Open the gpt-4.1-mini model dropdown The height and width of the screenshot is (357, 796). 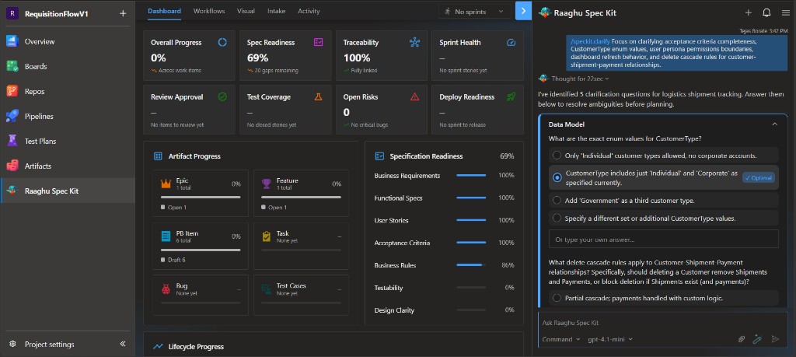(x=610, y=339)
